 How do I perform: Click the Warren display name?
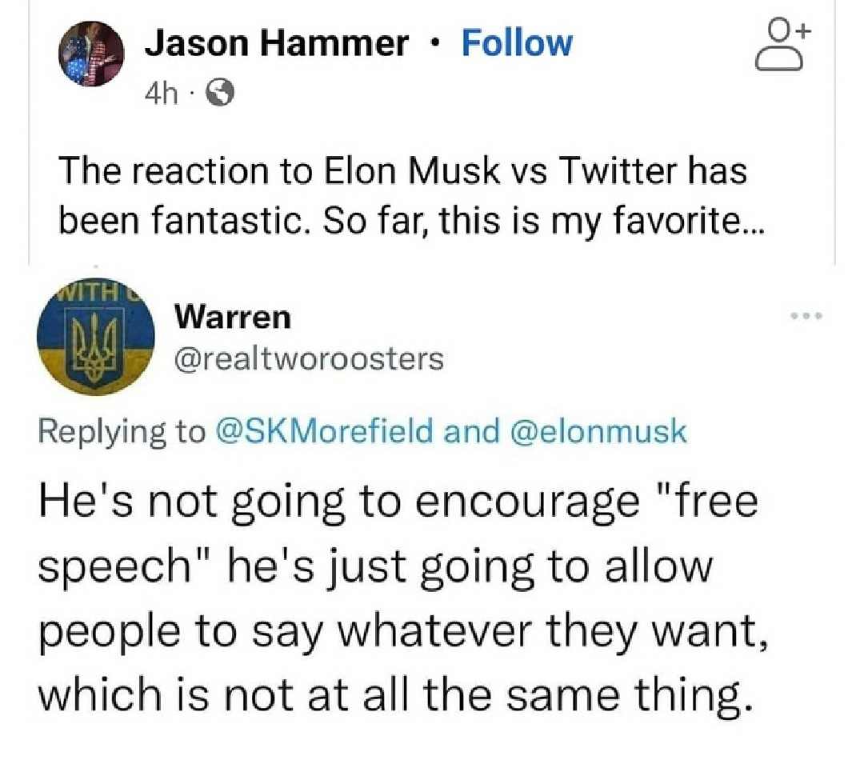click(x=233, y=318)
